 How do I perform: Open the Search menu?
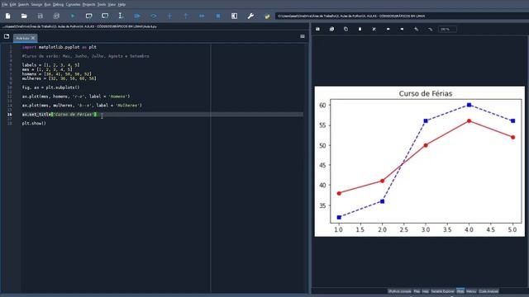point(23,4)
